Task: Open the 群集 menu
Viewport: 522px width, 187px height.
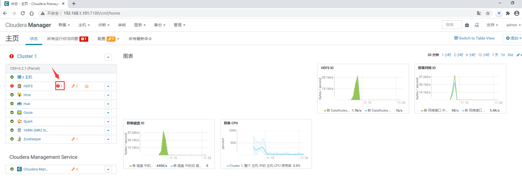Action: point(64,25)
